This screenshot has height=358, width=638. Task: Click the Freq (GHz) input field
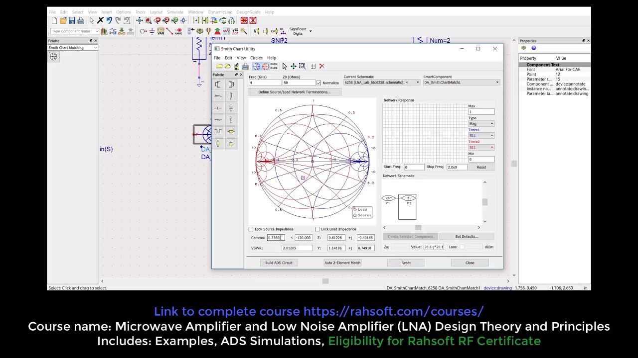(x=264, y=83)
